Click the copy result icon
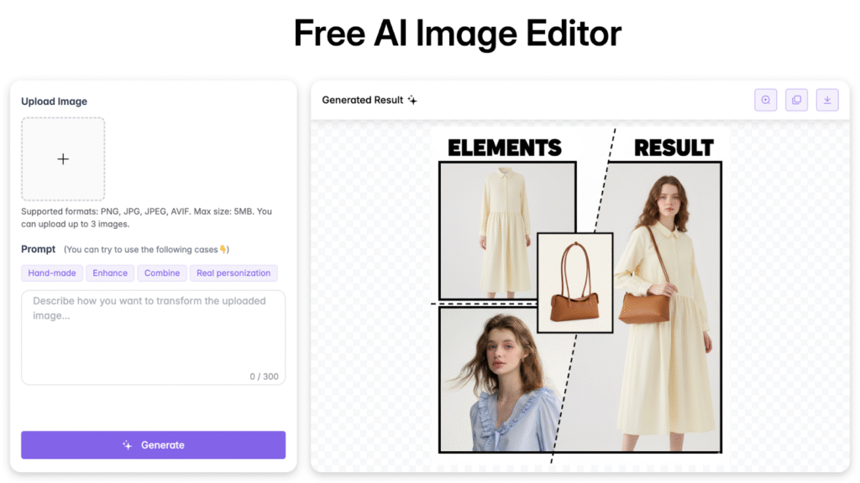Screen dimensions: 860x483 pyautogui.click(x=796, y=100)
